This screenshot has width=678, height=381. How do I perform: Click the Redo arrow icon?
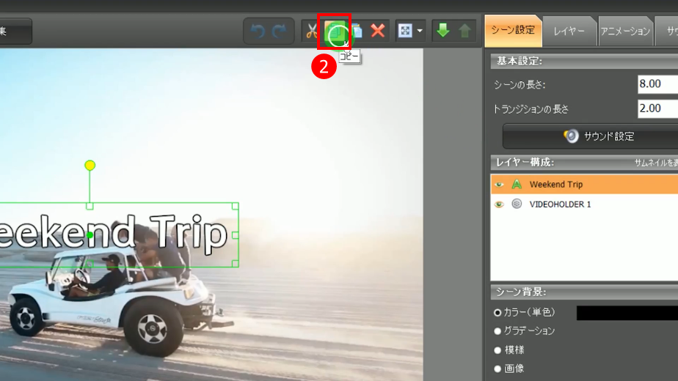click(x=280, y=31)
